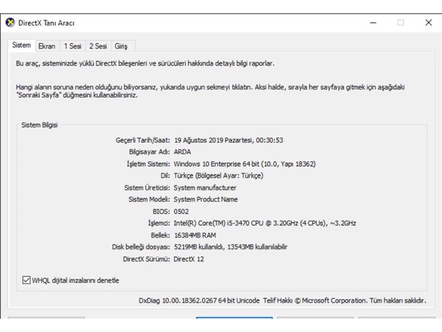Click the Dil label

165,175
